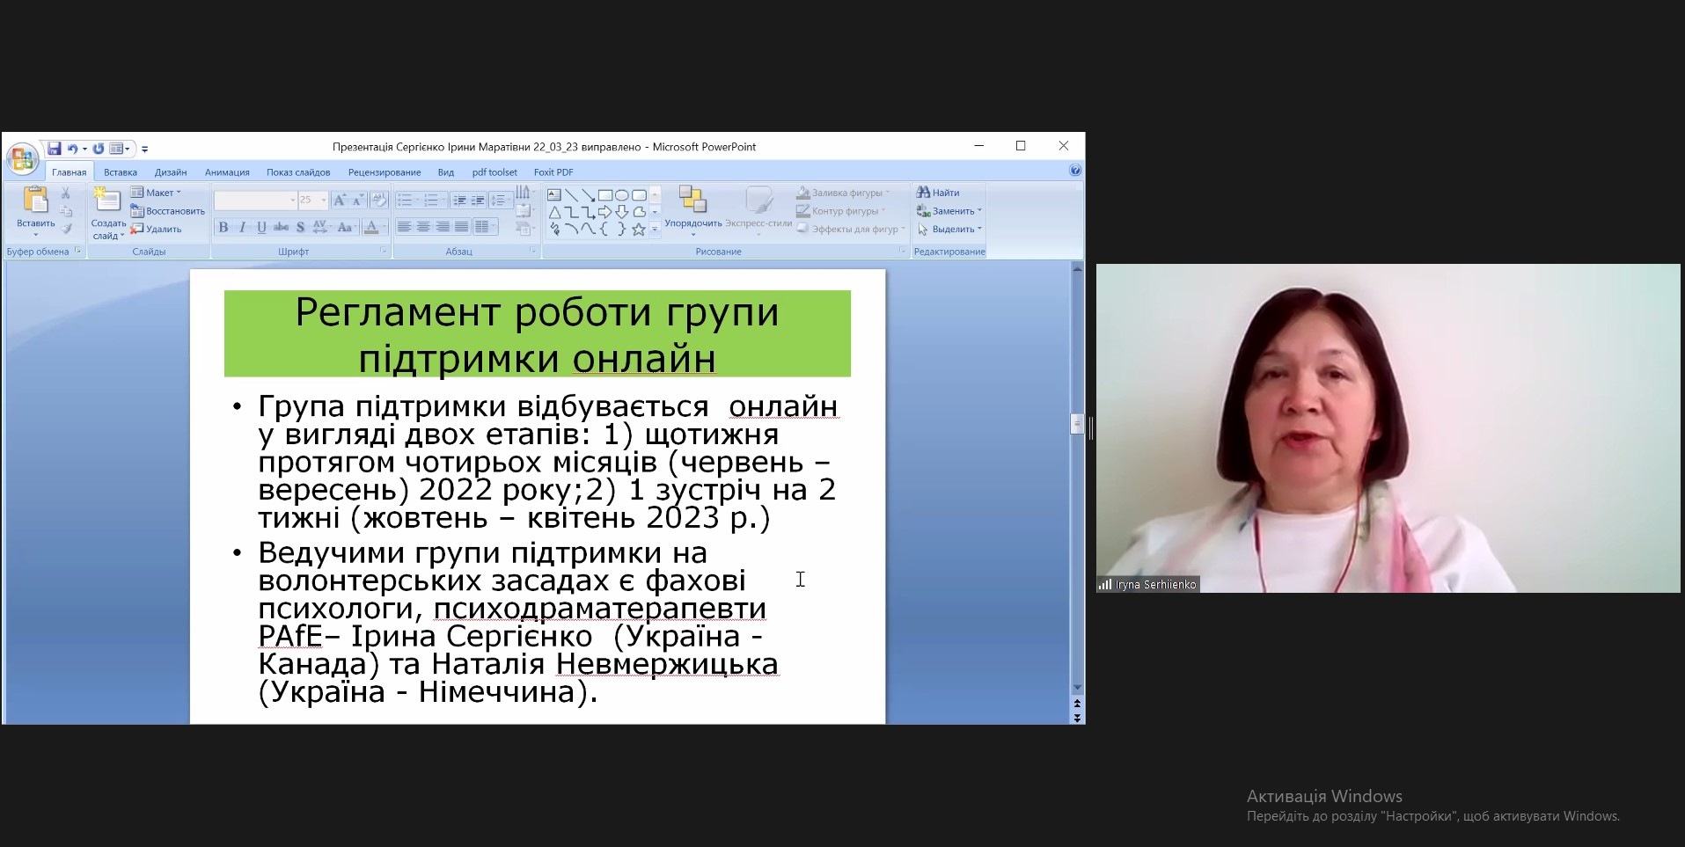The width and height of the screenshot is (1685, 847).
Task: Click the Удалить slide button
Action: click(157, 230)
